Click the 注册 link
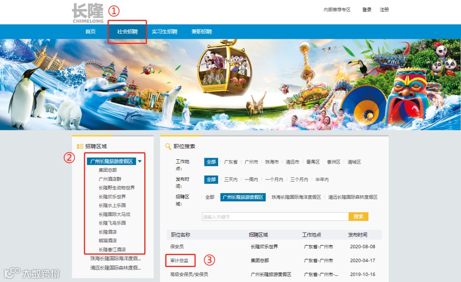Viewport: 461px width, 282px height. point(384,10)
